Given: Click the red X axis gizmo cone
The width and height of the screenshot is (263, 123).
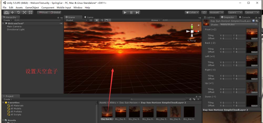Looking at the screenshot, I should [196, 31].
